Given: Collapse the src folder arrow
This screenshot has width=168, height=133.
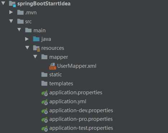Looking at the screenshot, I should [11, 21].
